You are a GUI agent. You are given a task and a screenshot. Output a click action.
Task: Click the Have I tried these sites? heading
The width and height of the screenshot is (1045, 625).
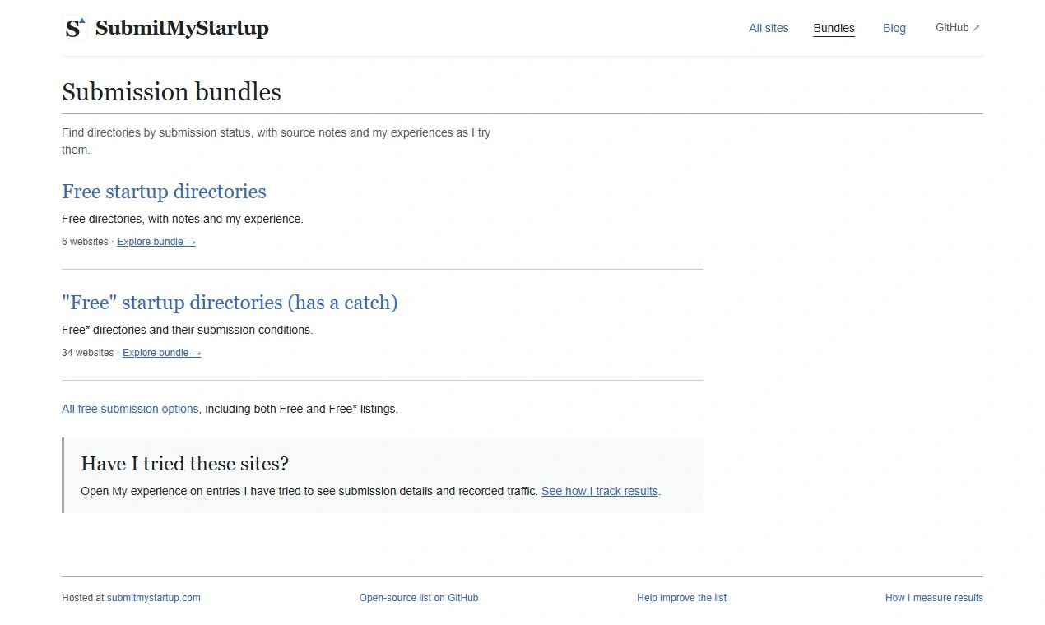185,464
